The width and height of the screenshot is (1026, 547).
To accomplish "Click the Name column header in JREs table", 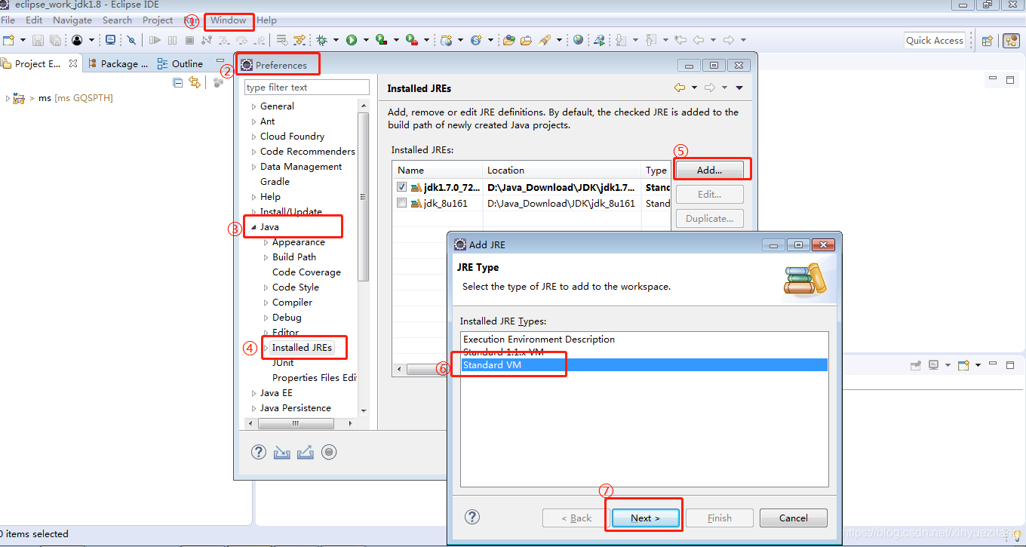I will (x=437, y=171).
